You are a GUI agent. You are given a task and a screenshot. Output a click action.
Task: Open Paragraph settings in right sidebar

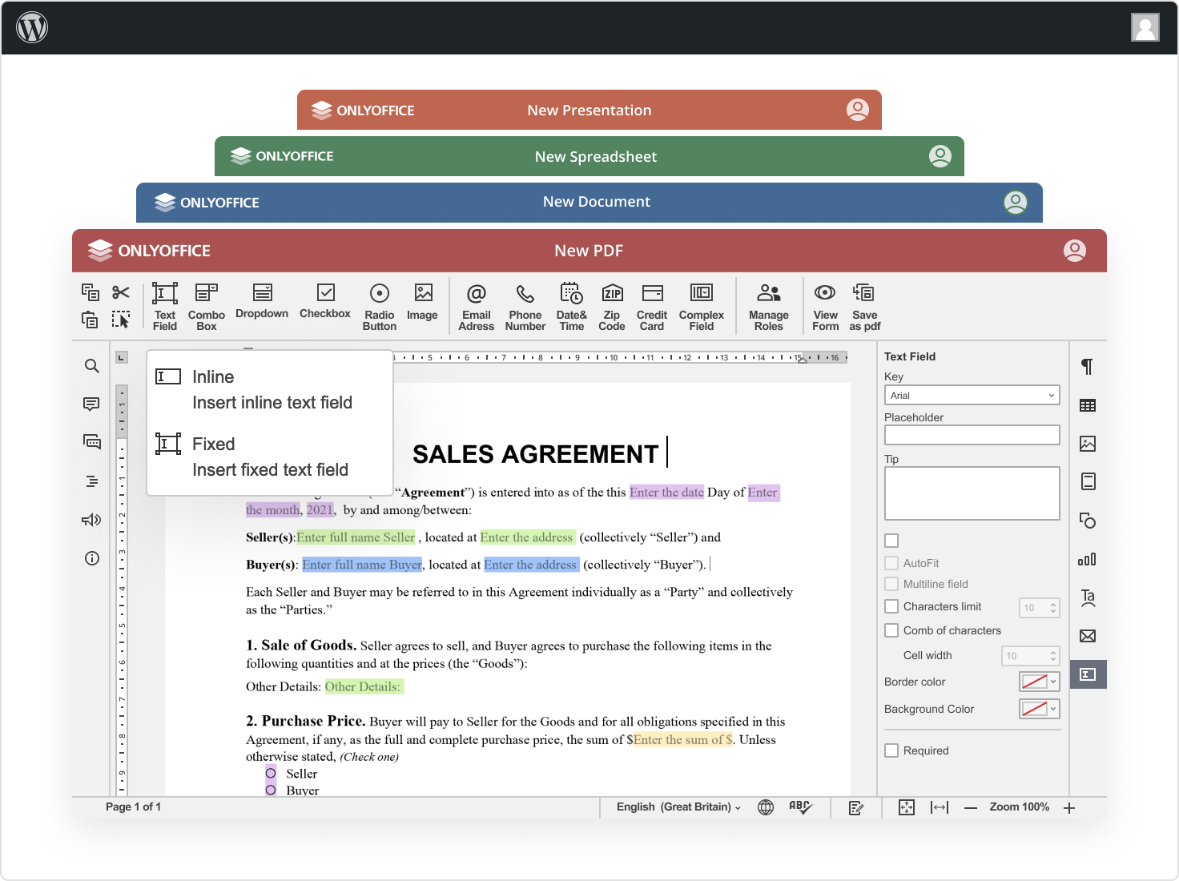pyautogui.click(x=1088, y=367)
